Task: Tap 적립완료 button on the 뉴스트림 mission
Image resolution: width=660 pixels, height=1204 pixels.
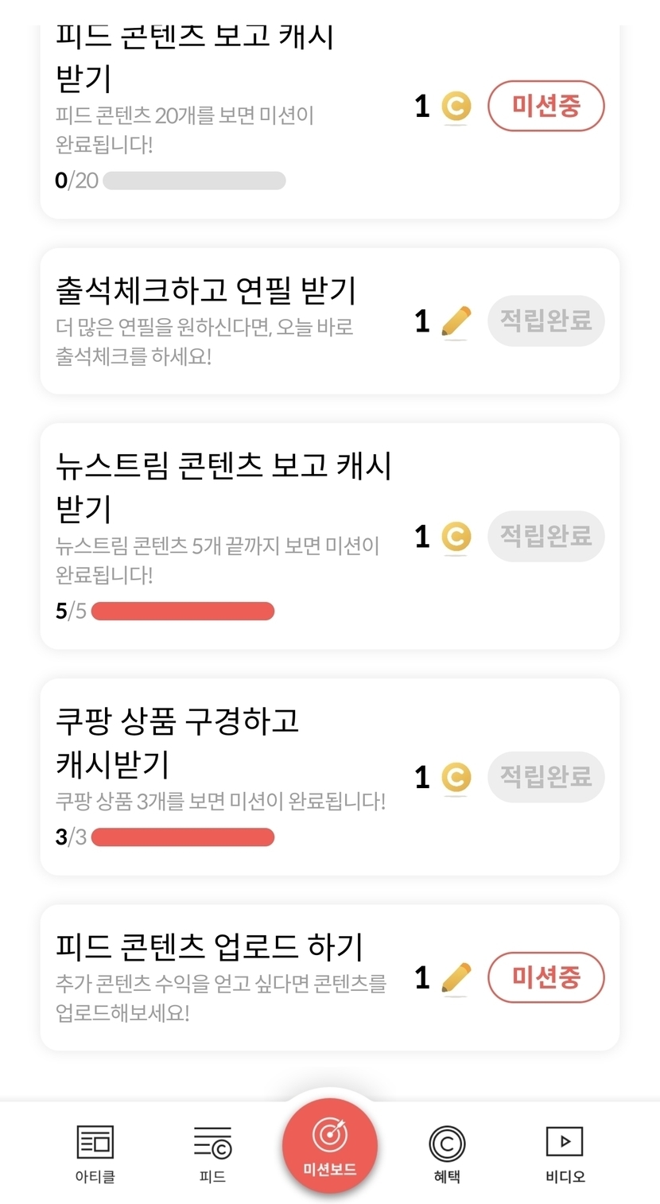Action: pos(545,536)
